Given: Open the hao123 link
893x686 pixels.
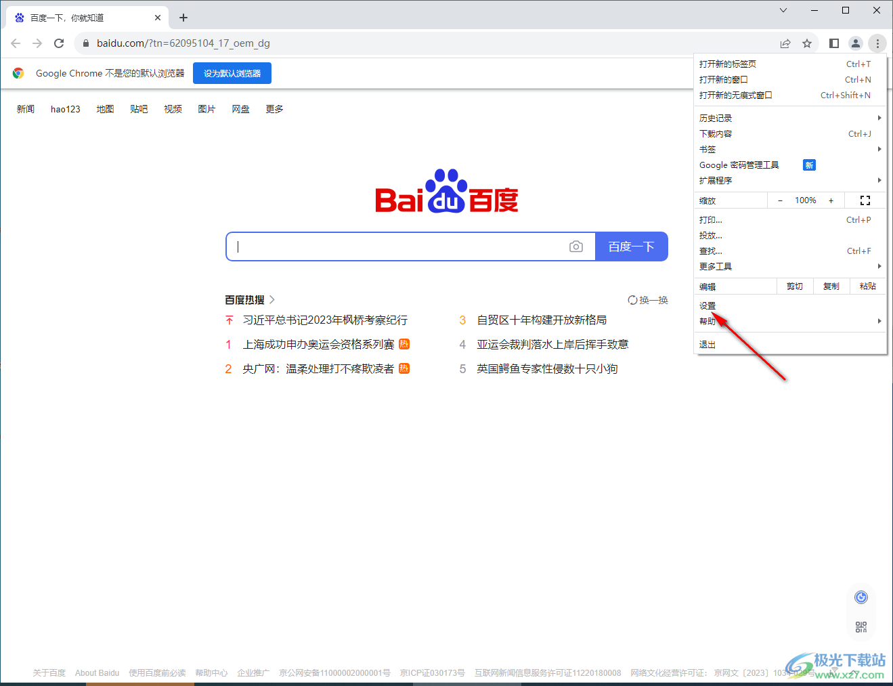Looking at the screenshot, I should [x=66, y=109].
